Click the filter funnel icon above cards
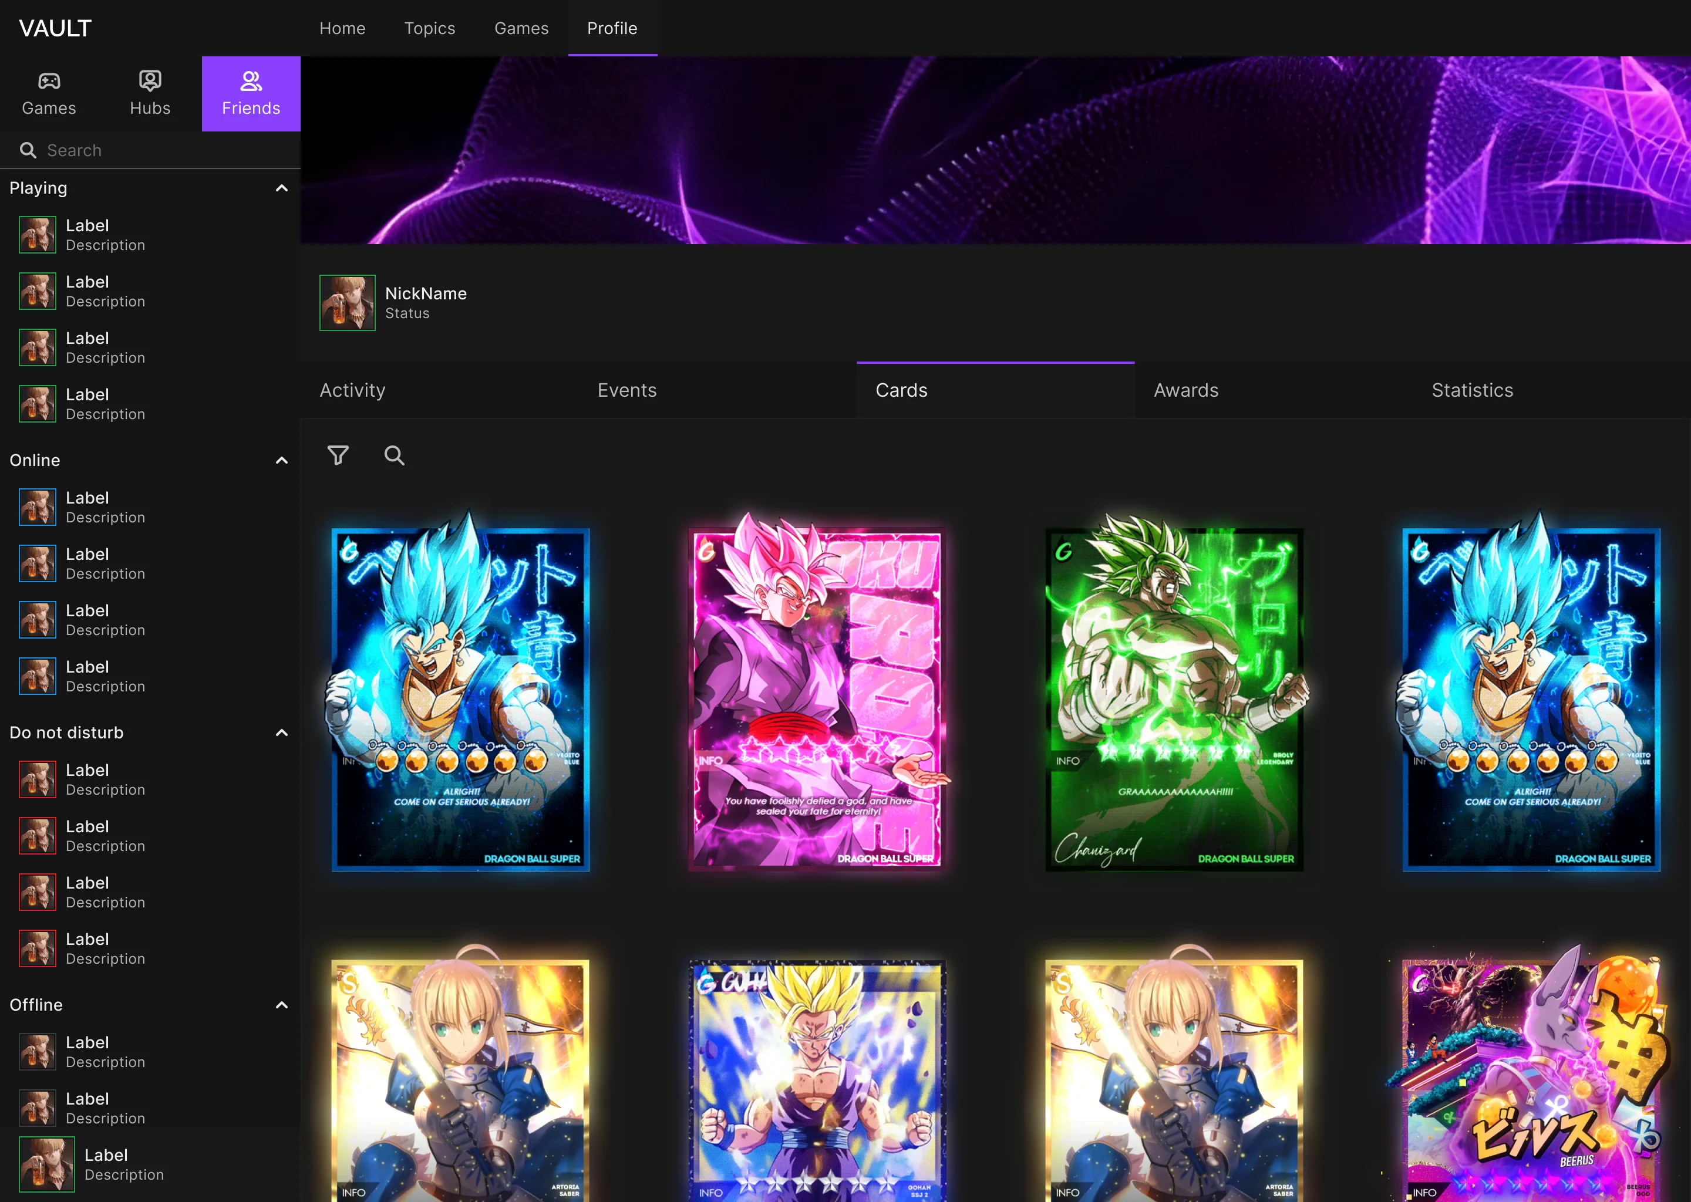The image size is (1691, 1202). pos(338,455)
